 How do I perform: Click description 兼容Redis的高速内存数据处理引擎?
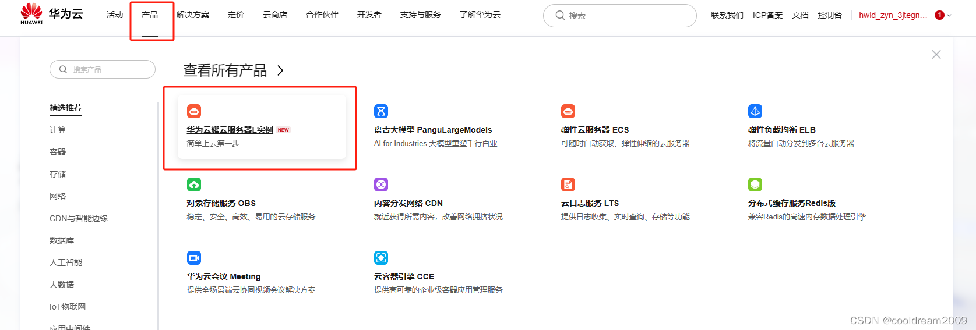[807, 217]
